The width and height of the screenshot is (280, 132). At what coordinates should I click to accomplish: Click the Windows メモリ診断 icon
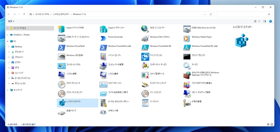point(62,57)
